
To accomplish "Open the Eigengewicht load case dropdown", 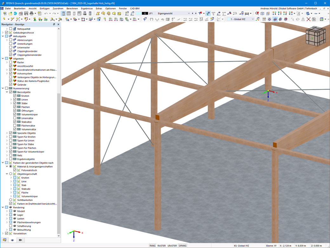I will coord(188,14).
